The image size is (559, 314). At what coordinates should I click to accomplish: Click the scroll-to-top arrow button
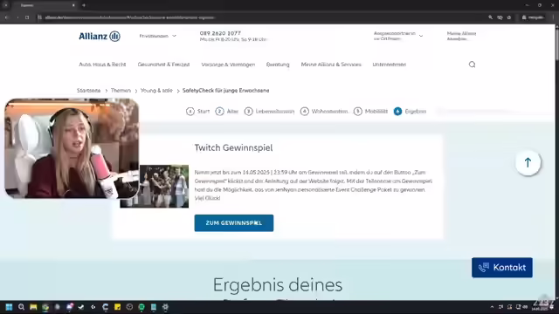pyautogui.click(x=528, y=163)
